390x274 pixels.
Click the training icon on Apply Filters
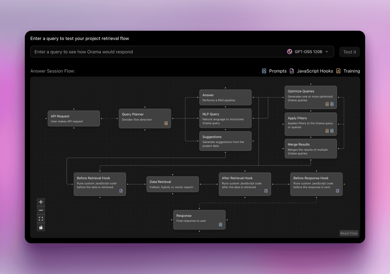[x=327, y=131]
